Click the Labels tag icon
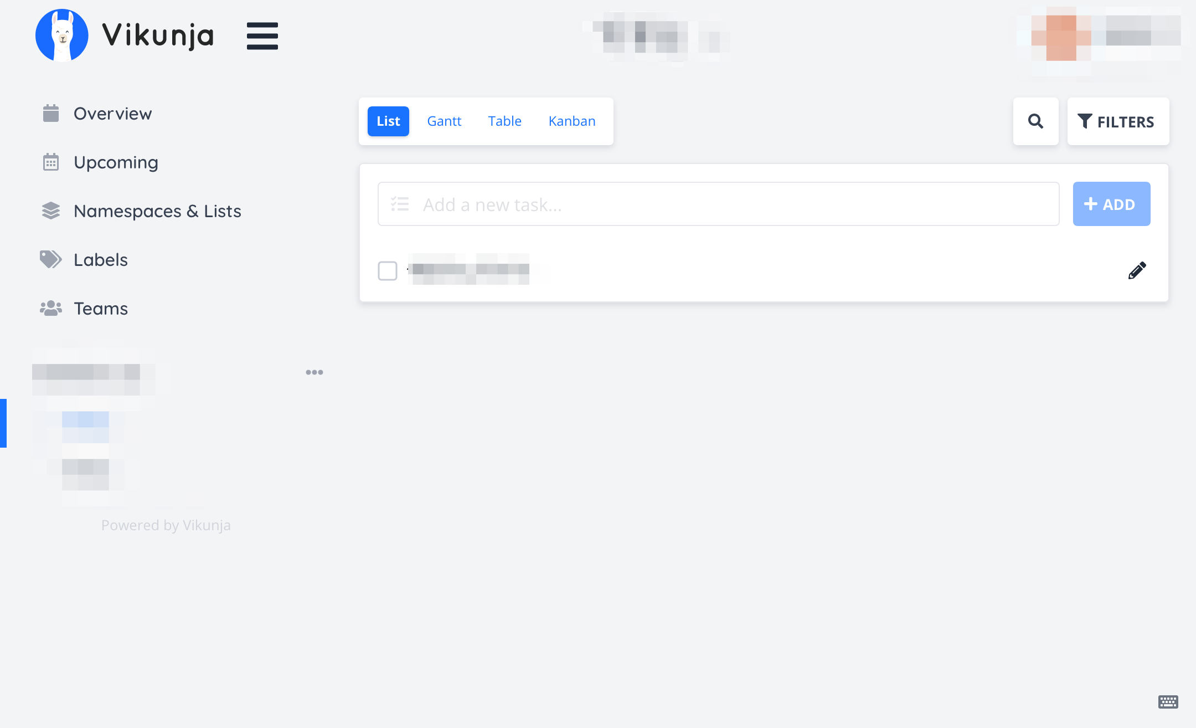This screenshot has width=1196, height=728. [51, 259]
